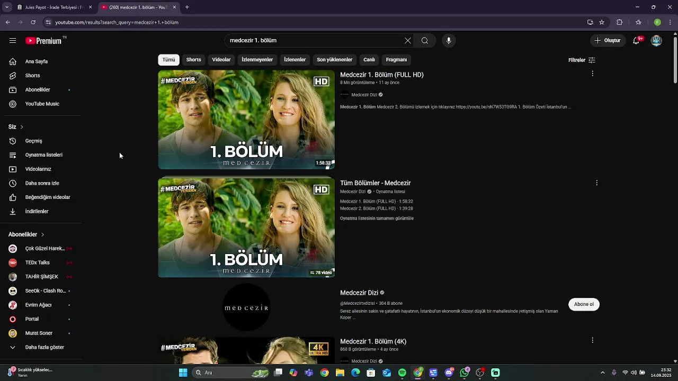
Task: Open WhatsApp from the taskbar
Action: (465, 373)
